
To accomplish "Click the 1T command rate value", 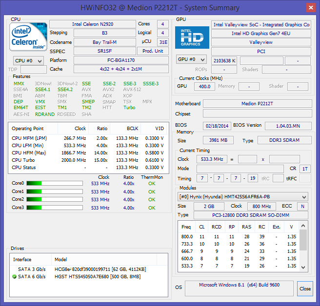I will coord(305,169).
